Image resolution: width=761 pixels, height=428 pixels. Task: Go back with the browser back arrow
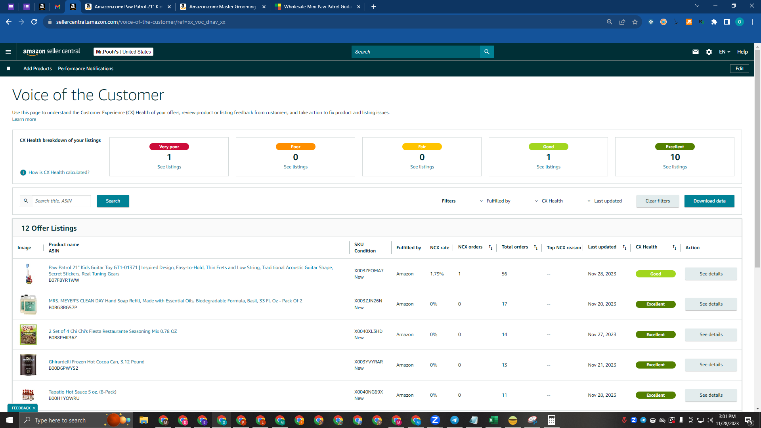pyautogui.click(x=9, y=22)
